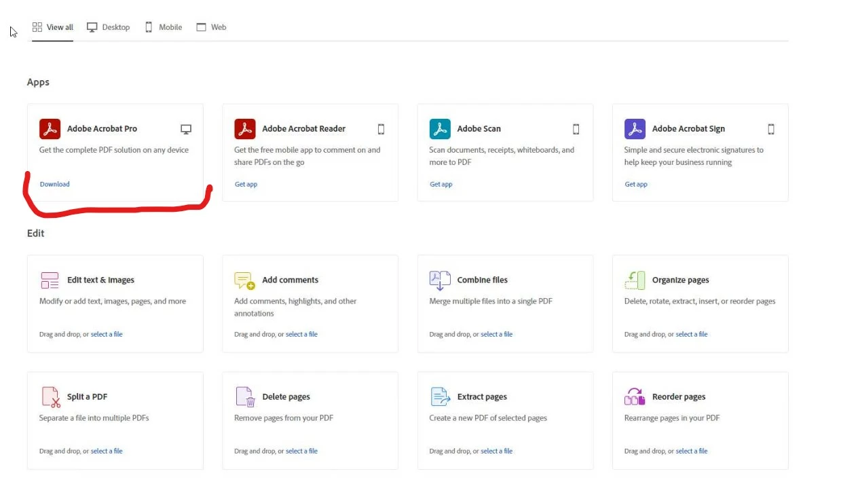The width and height of the screenshot is (858, 482).
Task: Click the Split a PDF scissors icon
Action: (x=51, y=397)
